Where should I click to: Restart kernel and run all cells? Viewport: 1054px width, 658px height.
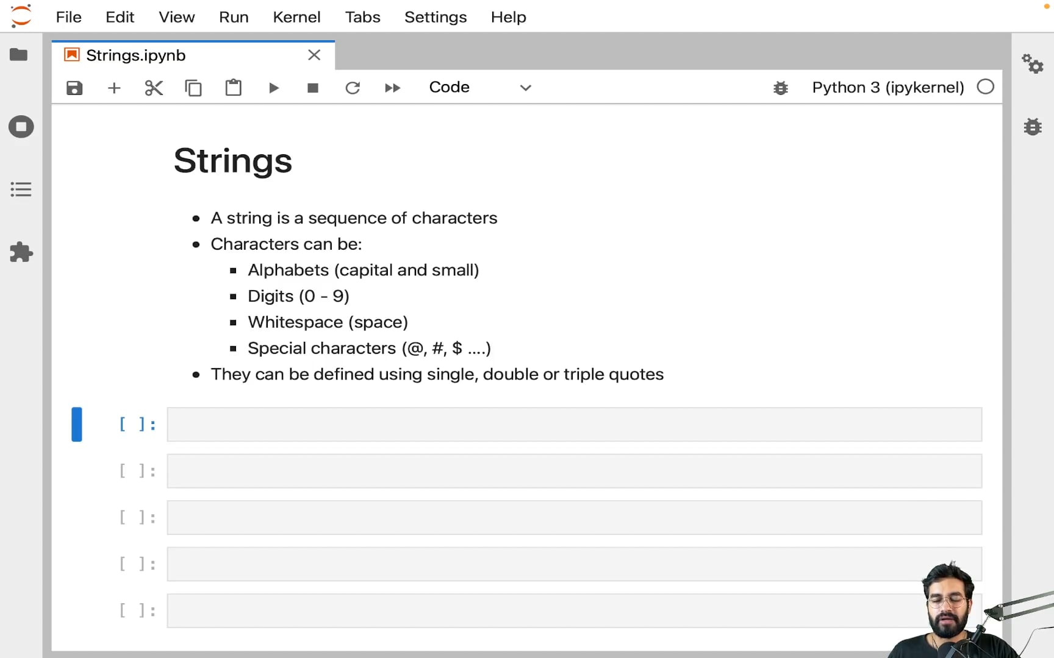tap(392, 88)
